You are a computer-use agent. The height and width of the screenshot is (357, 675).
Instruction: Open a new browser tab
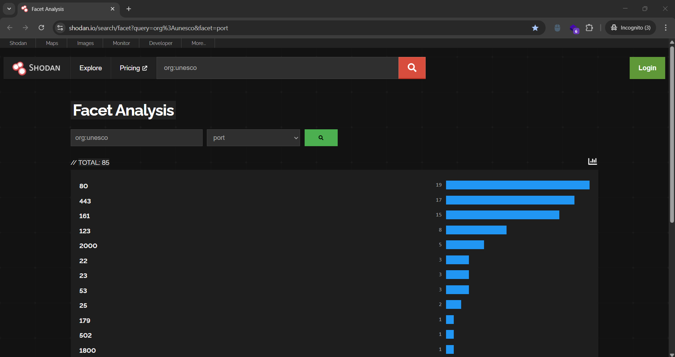click(129, 9)
